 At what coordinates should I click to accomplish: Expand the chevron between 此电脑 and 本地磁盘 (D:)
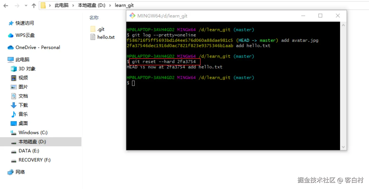pyautogui.click(x=73, y=5)
